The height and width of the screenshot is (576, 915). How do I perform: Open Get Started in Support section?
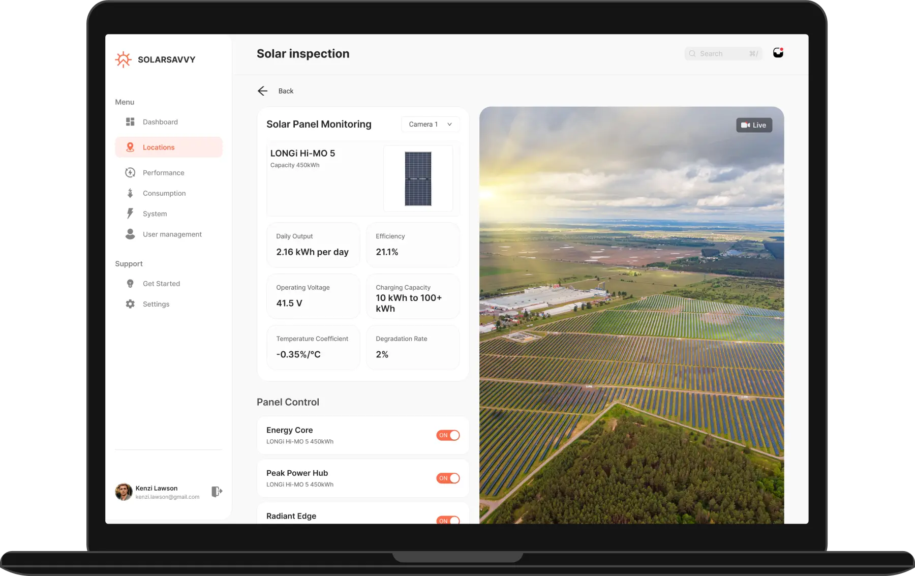[x=161, y=284]
